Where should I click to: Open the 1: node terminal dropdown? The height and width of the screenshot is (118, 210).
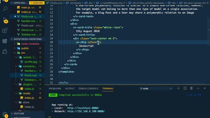pos(156,88)
